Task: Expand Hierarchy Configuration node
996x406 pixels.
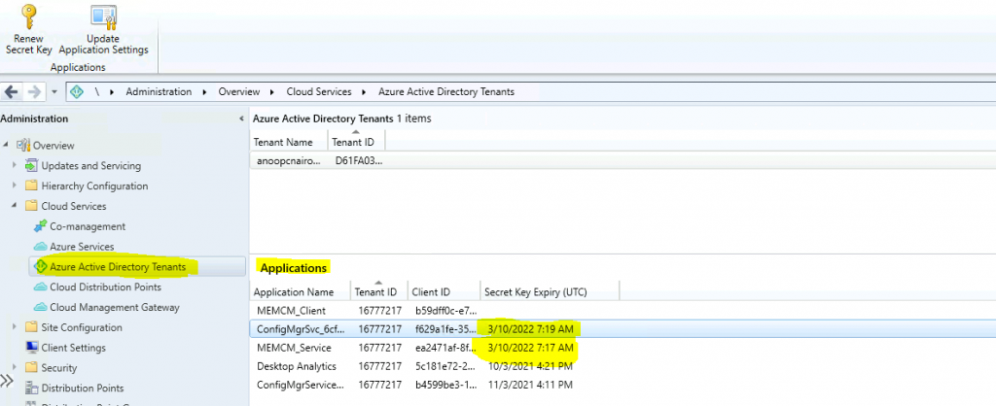Action: pyautogui.click(x=16, y=186)
